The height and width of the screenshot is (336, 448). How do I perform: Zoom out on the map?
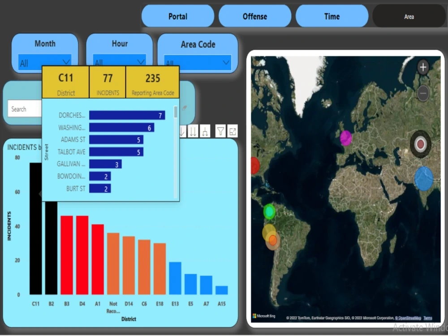(422, 93)
